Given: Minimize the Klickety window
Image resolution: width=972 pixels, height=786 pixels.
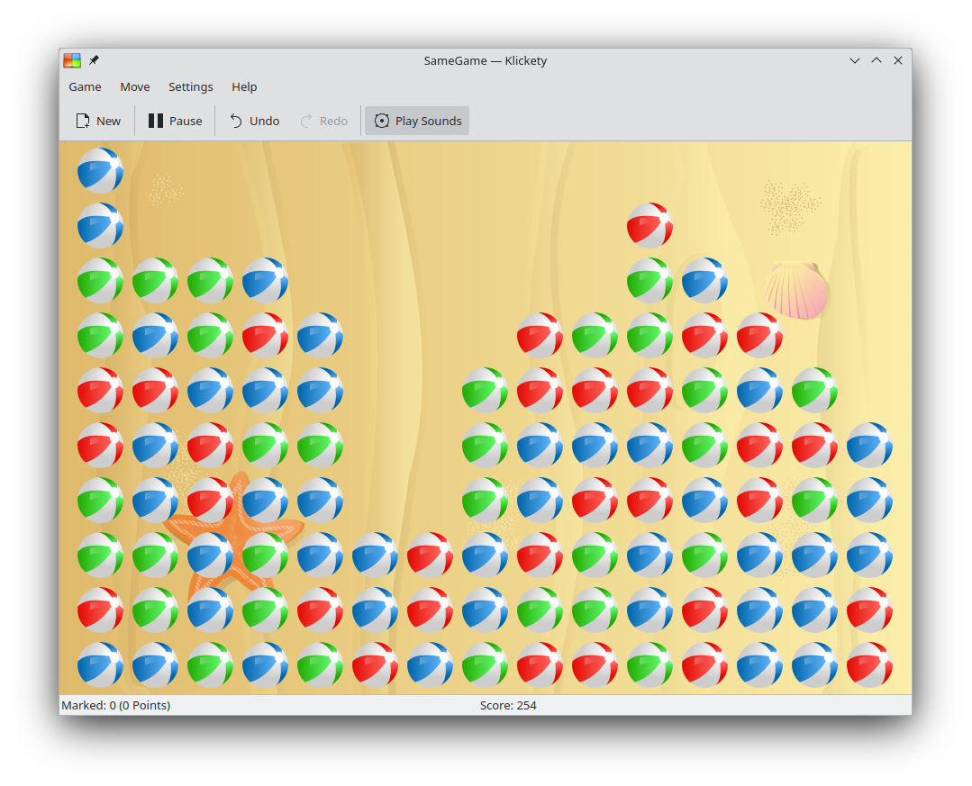Looking at the screenshot, I should pyautogui.click(x=855, y=60).
